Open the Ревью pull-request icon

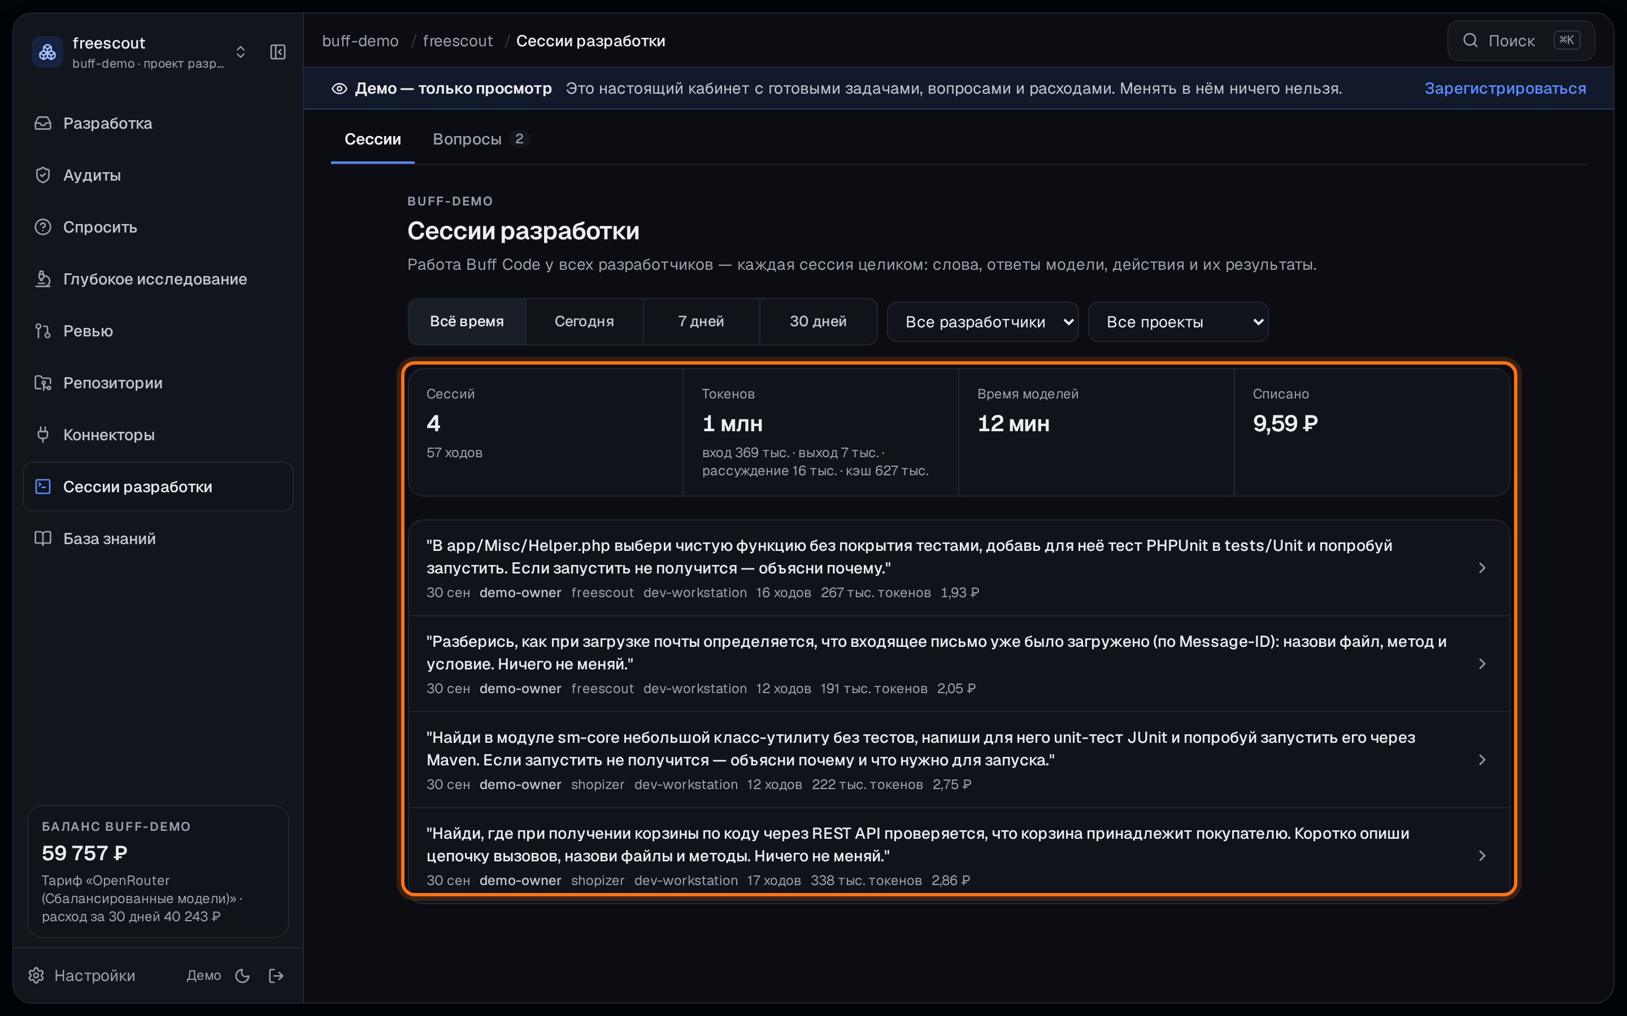(43, 331)
